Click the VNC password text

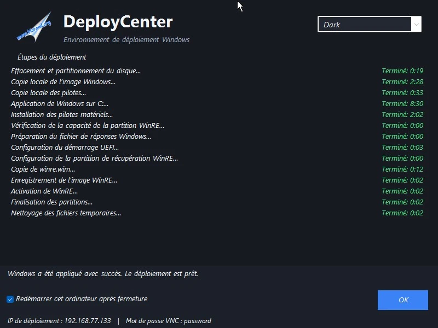click(x=169, y=321)
